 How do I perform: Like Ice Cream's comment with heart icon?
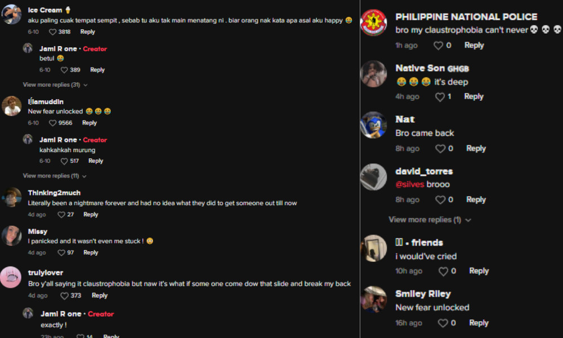(52, 32)
